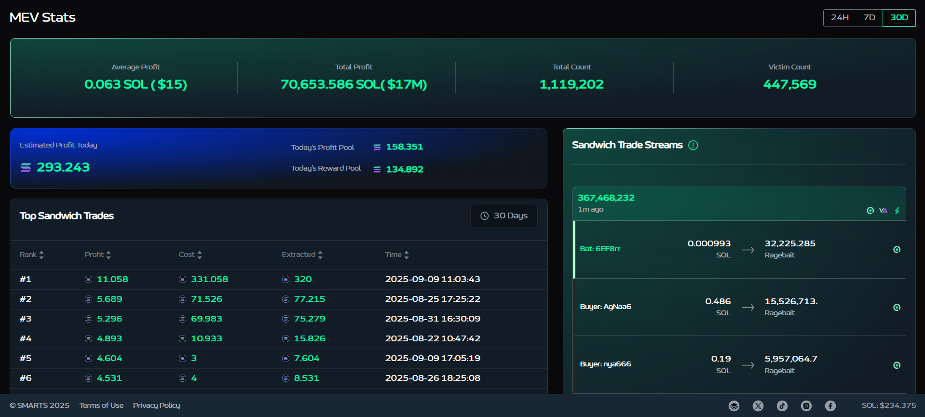925x417 pixels.
Task: Switch stats range to 24H
Action: point(840,18)
